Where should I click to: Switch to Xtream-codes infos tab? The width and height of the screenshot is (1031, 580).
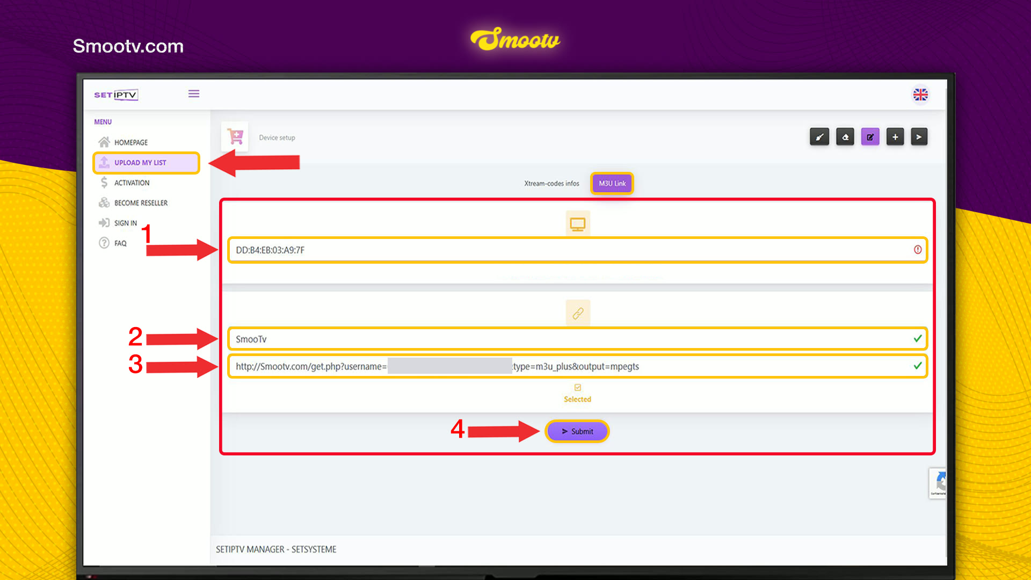pos(551,183)
